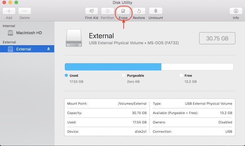Click the blue Used legend swatch
This screenshot has height=146, width=245.
click(x=66, y=75)
